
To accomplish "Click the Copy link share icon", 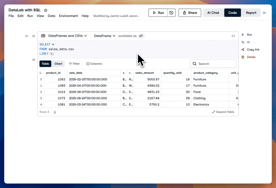I will point(243,50).
